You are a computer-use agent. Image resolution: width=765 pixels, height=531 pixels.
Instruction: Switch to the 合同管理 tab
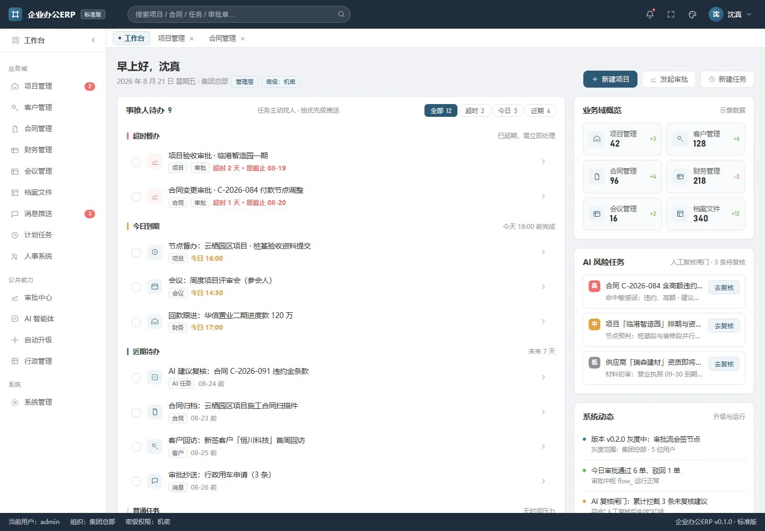pos(223,38)
